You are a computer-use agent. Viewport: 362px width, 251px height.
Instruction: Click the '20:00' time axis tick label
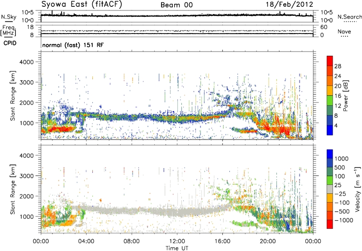pyautogui.click(x=268, y=241)
